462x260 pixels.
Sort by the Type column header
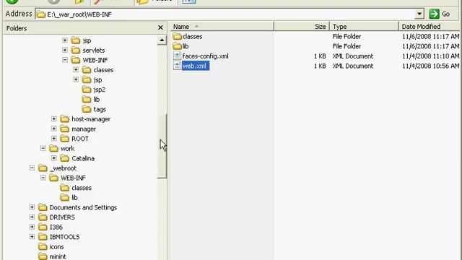coord(364,27)
